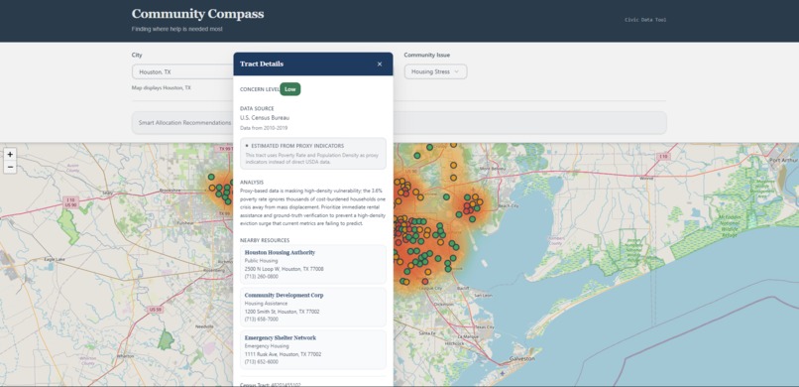
Task: Click phone number (713) 658-7000
Action: click(x=262, y=320)
